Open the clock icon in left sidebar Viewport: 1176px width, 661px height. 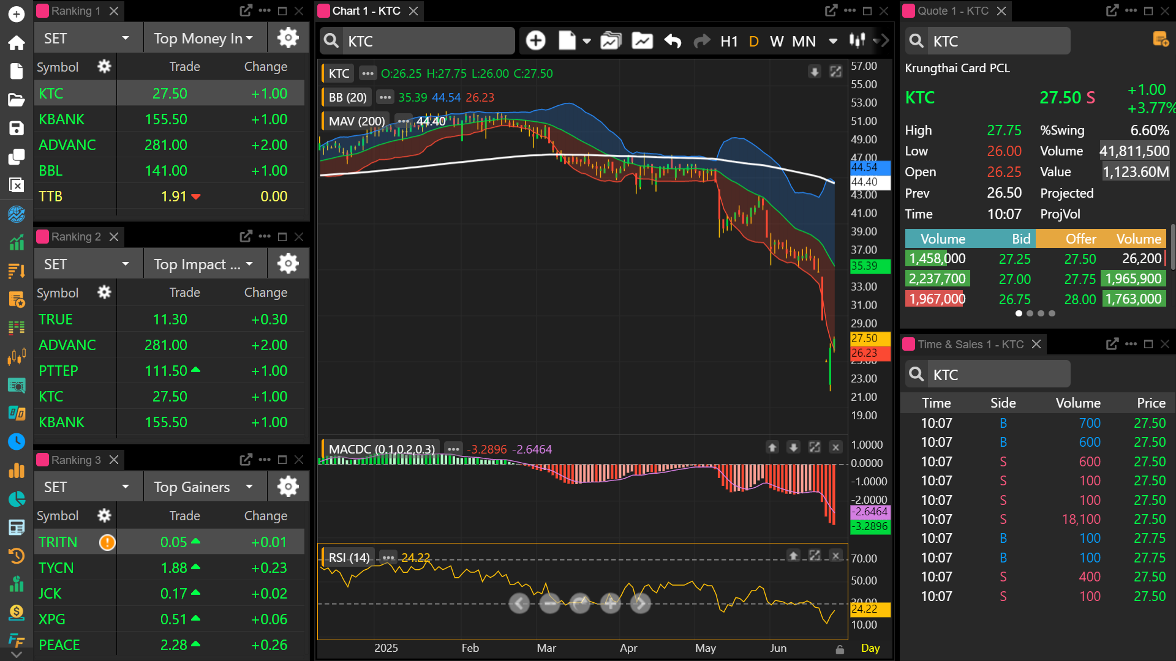click(17, 441)
